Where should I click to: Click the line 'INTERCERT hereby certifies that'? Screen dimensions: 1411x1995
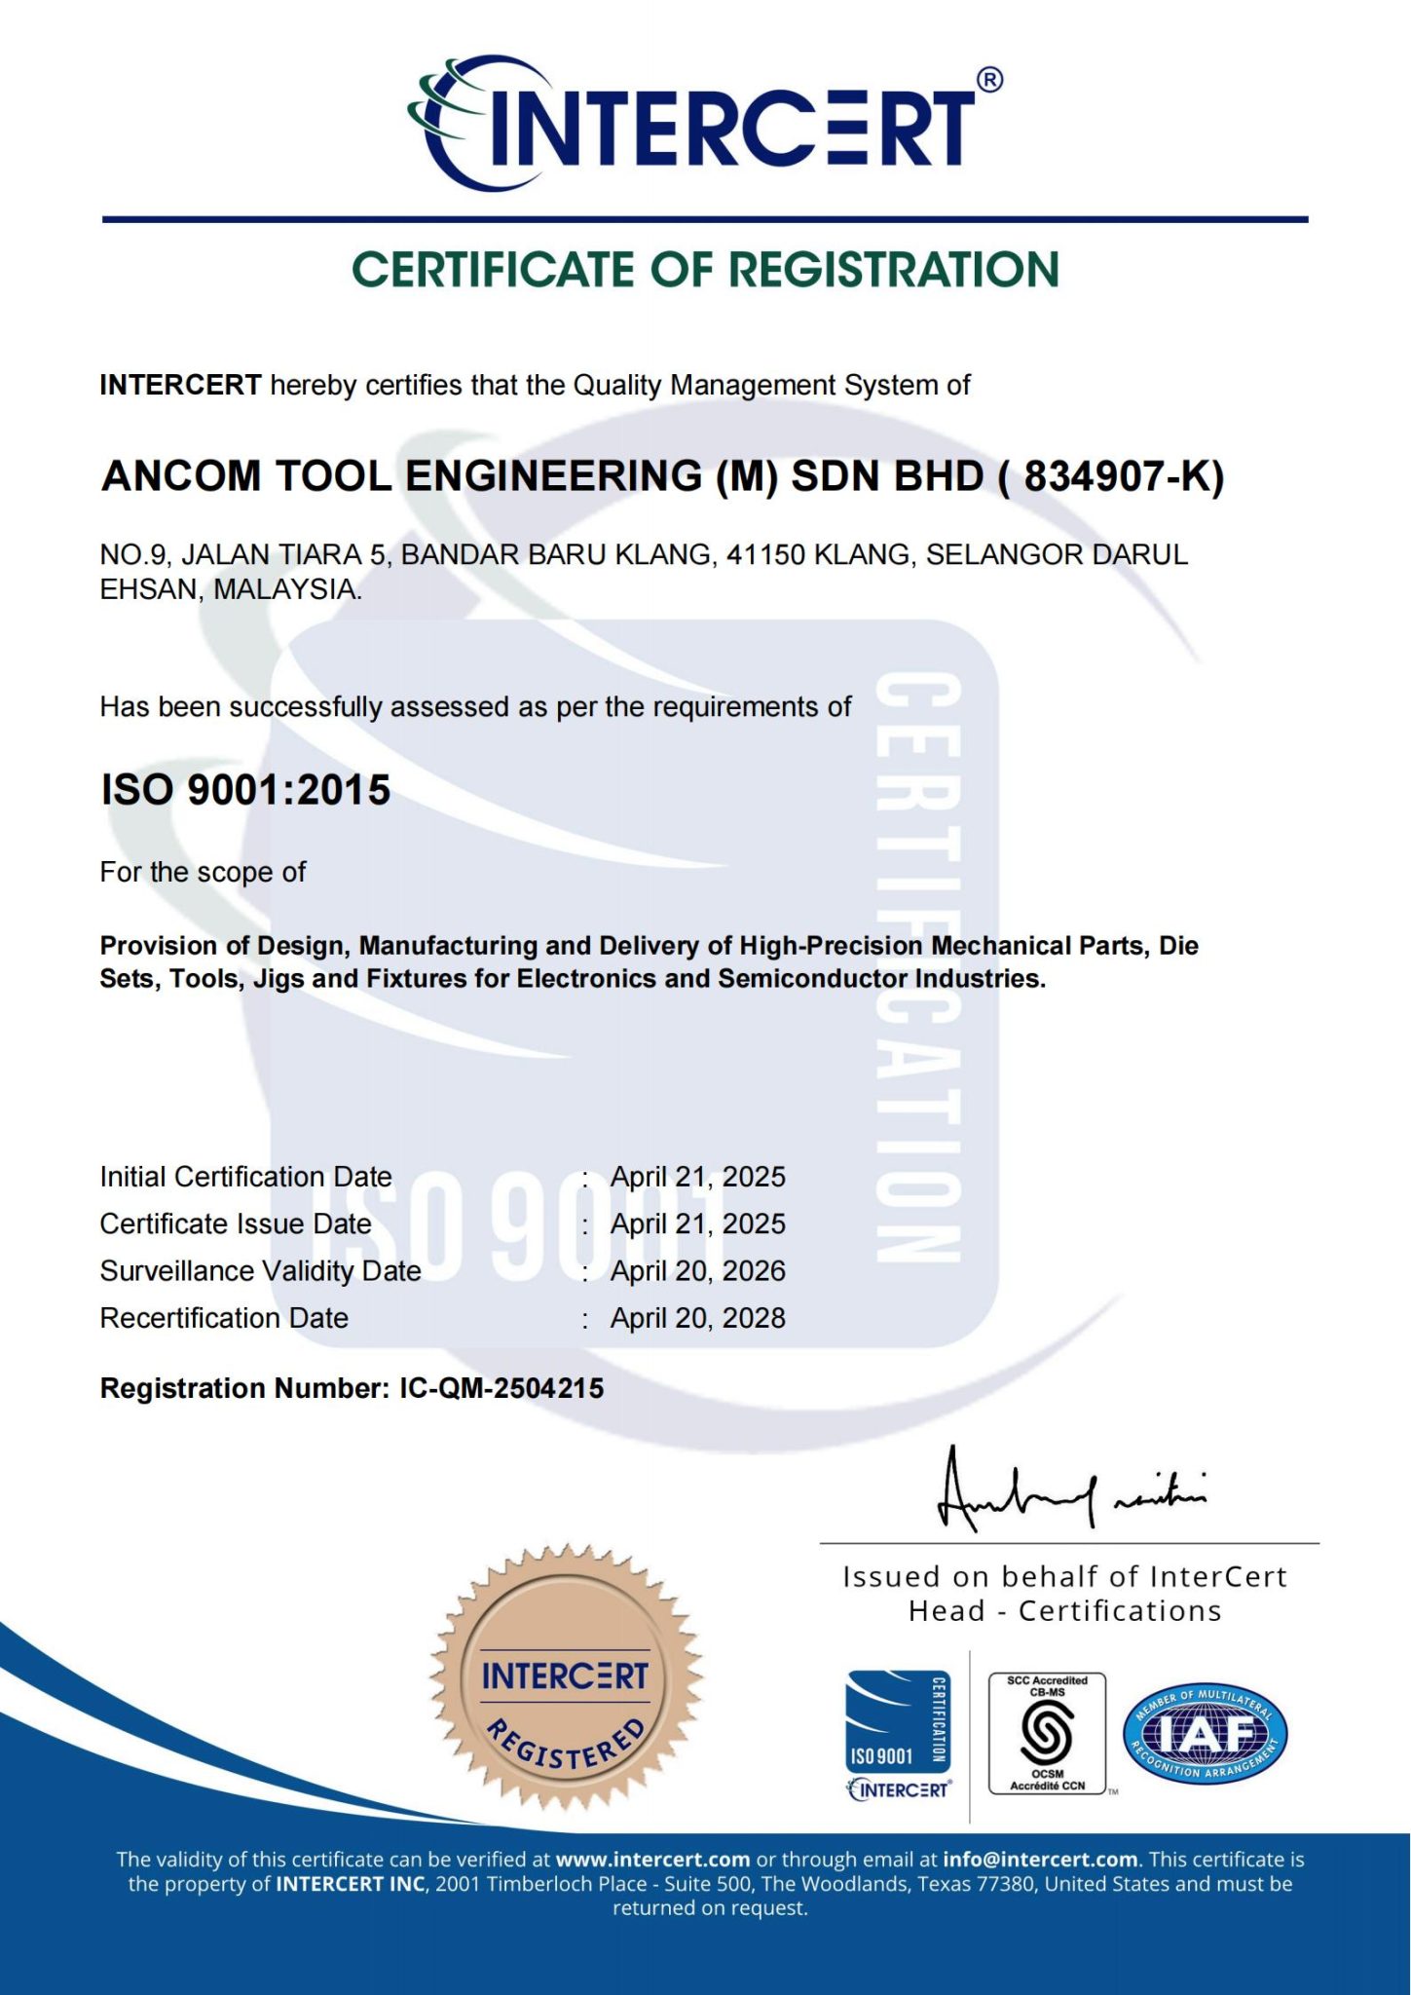(x=535, y=386)
